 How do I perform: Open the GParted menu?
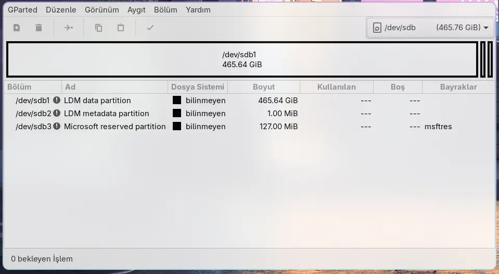click(x=22, y=10)
